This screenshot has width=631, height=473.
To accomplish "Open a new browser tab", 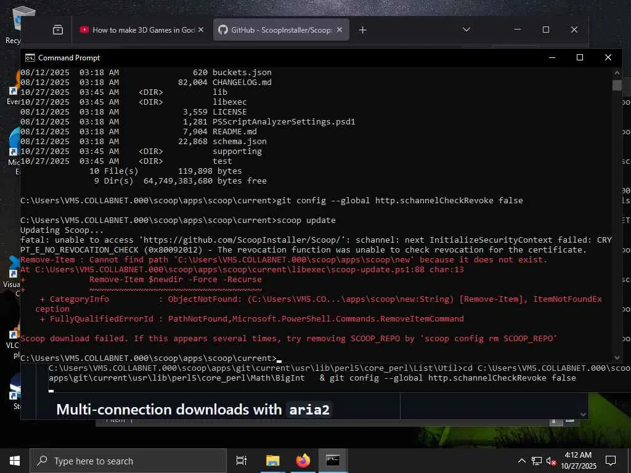I will 362,30.
